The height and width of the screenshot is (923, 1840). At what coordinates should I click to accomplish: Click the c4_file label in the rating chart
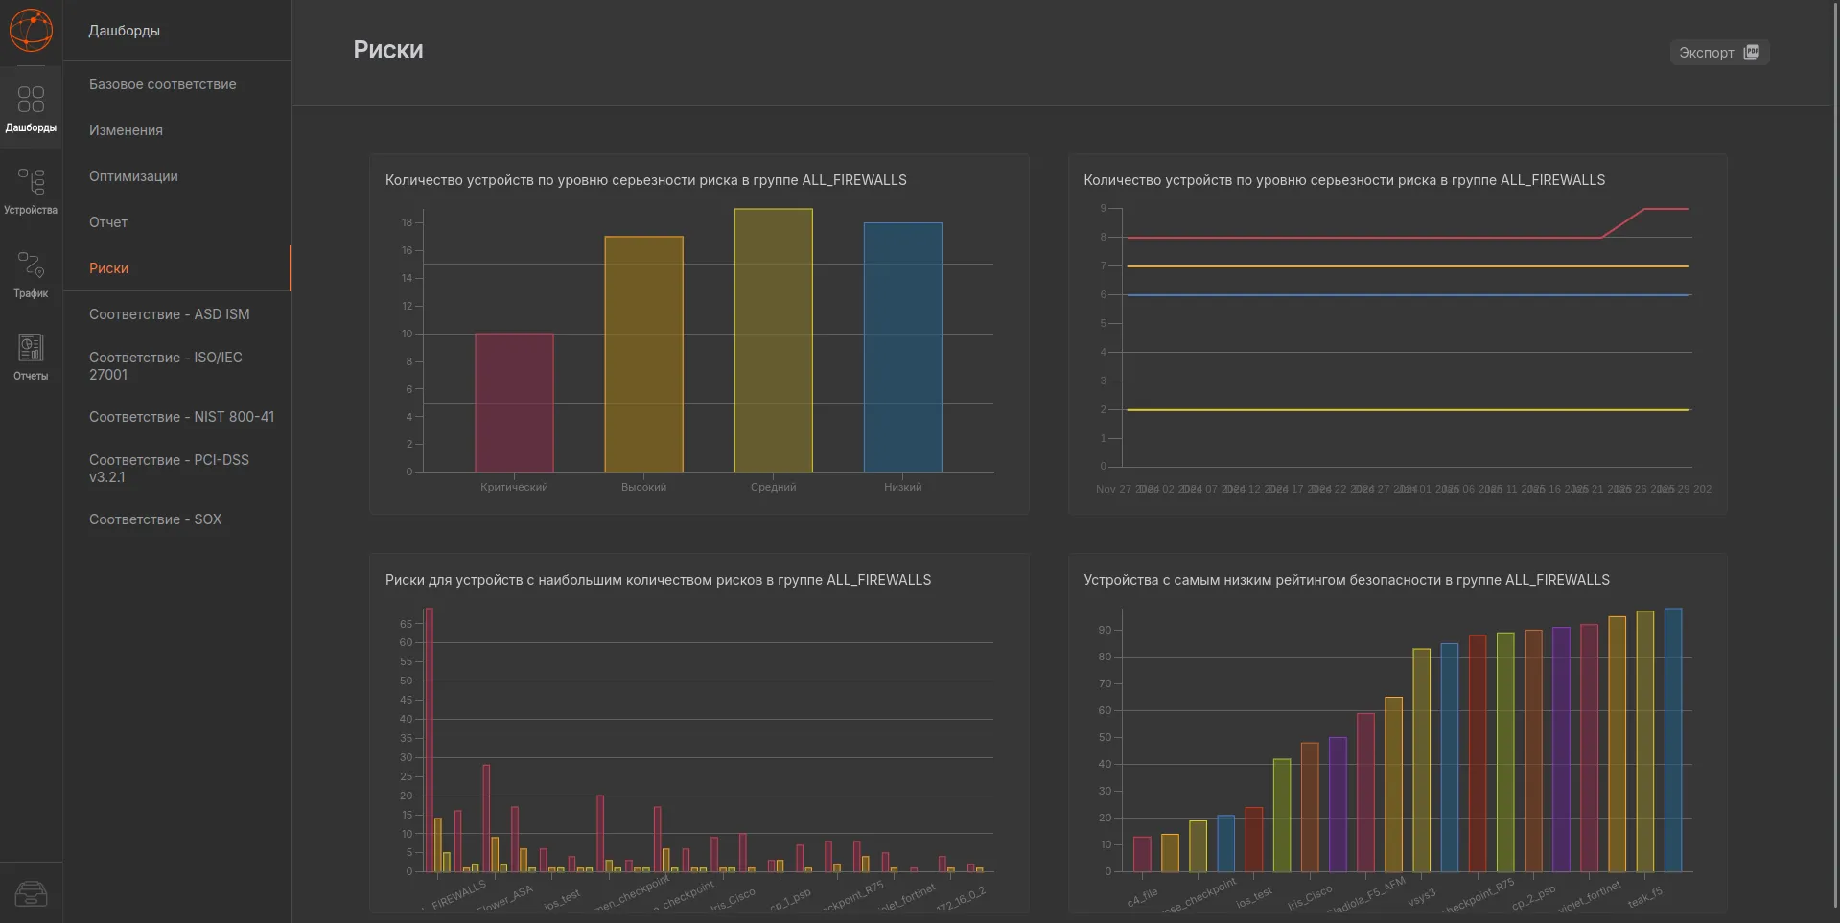[x=1142, y=897]
